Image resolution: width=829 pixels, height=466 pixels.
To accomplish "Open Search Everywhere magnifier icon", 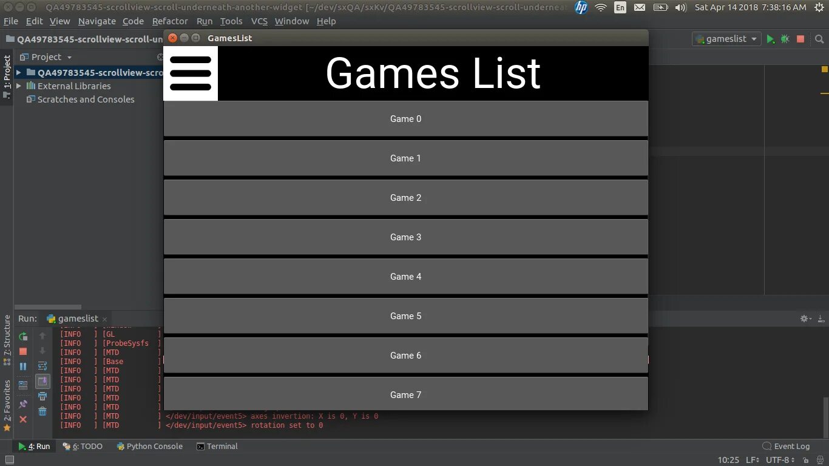I will tap(819, 39).
